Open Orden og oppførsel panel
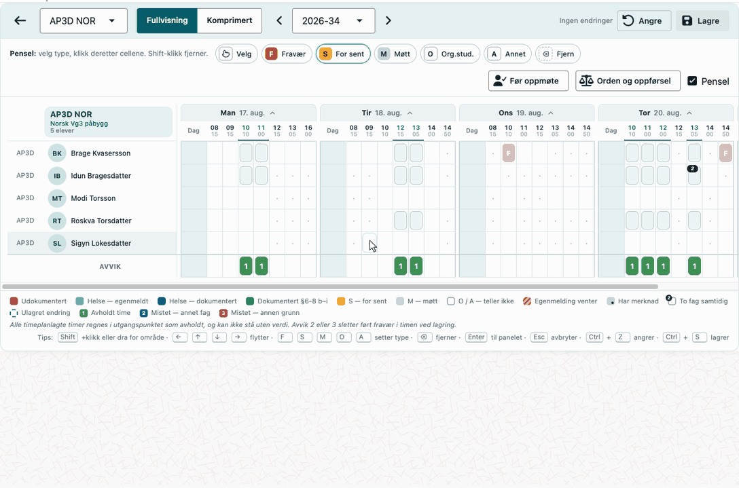This screenshot has width=739, height=488. click(x=628, y=81)
